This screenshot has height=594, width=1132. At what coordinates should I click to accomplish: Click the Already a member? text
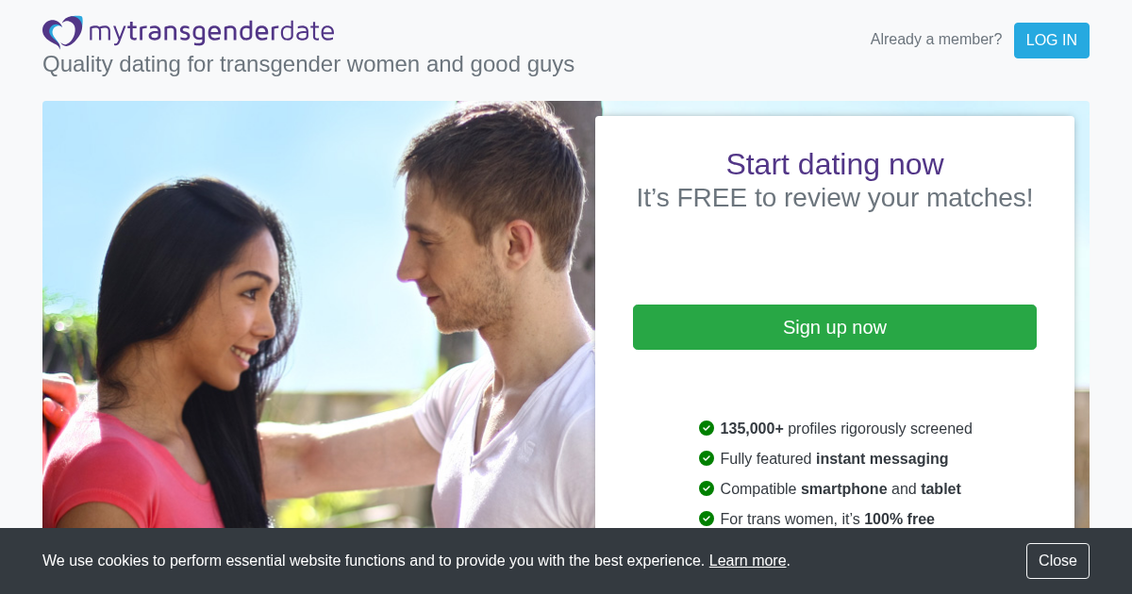pos(936,40)
